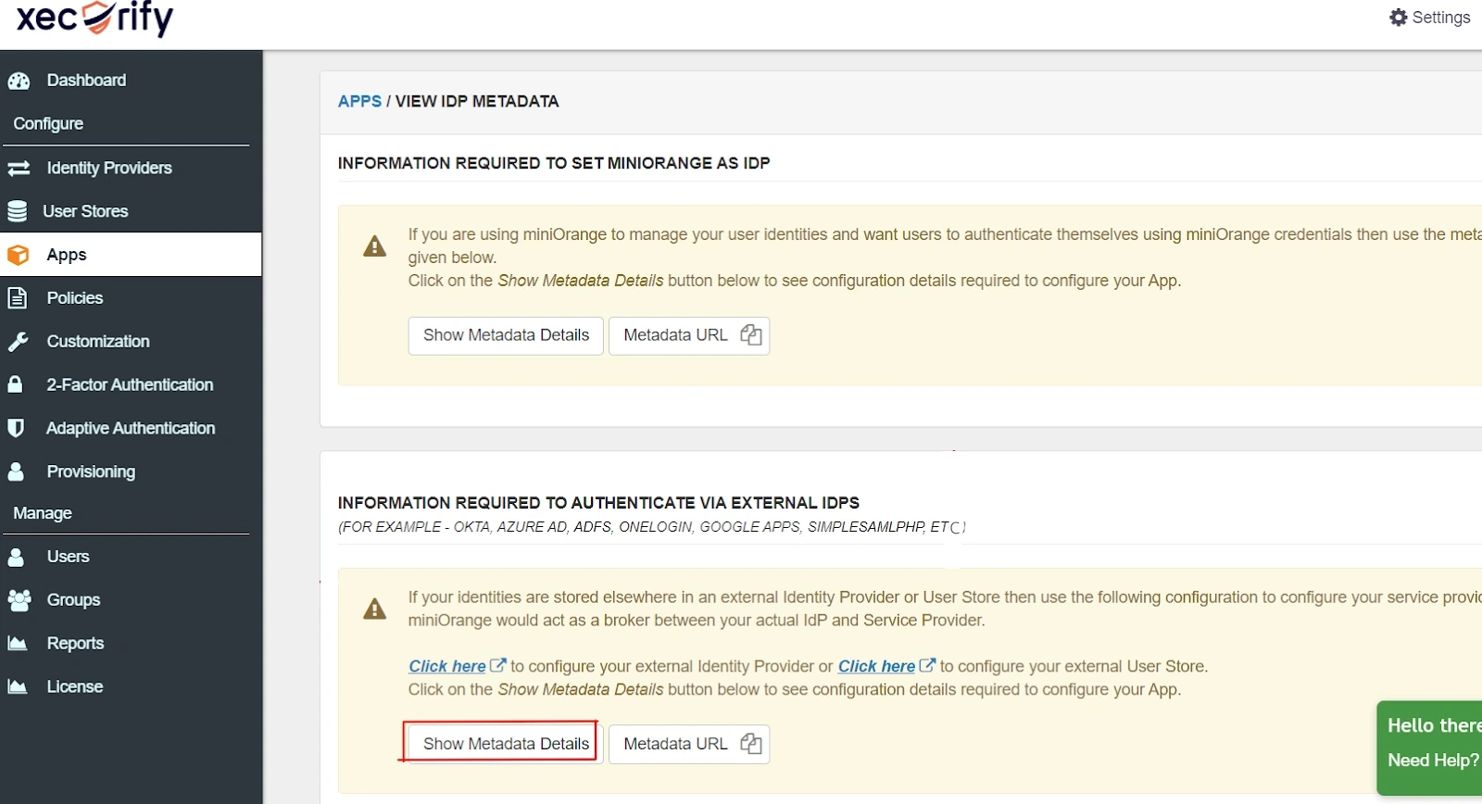Screen dimensions: 1482x804
Task: Click the Settings gear icon
Action: click(1399, 18)
